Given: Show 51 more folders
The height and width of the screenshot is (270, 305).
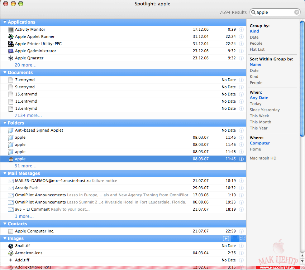Looking at the screenshot, I should pyautogui.click(x=25, y=166).
